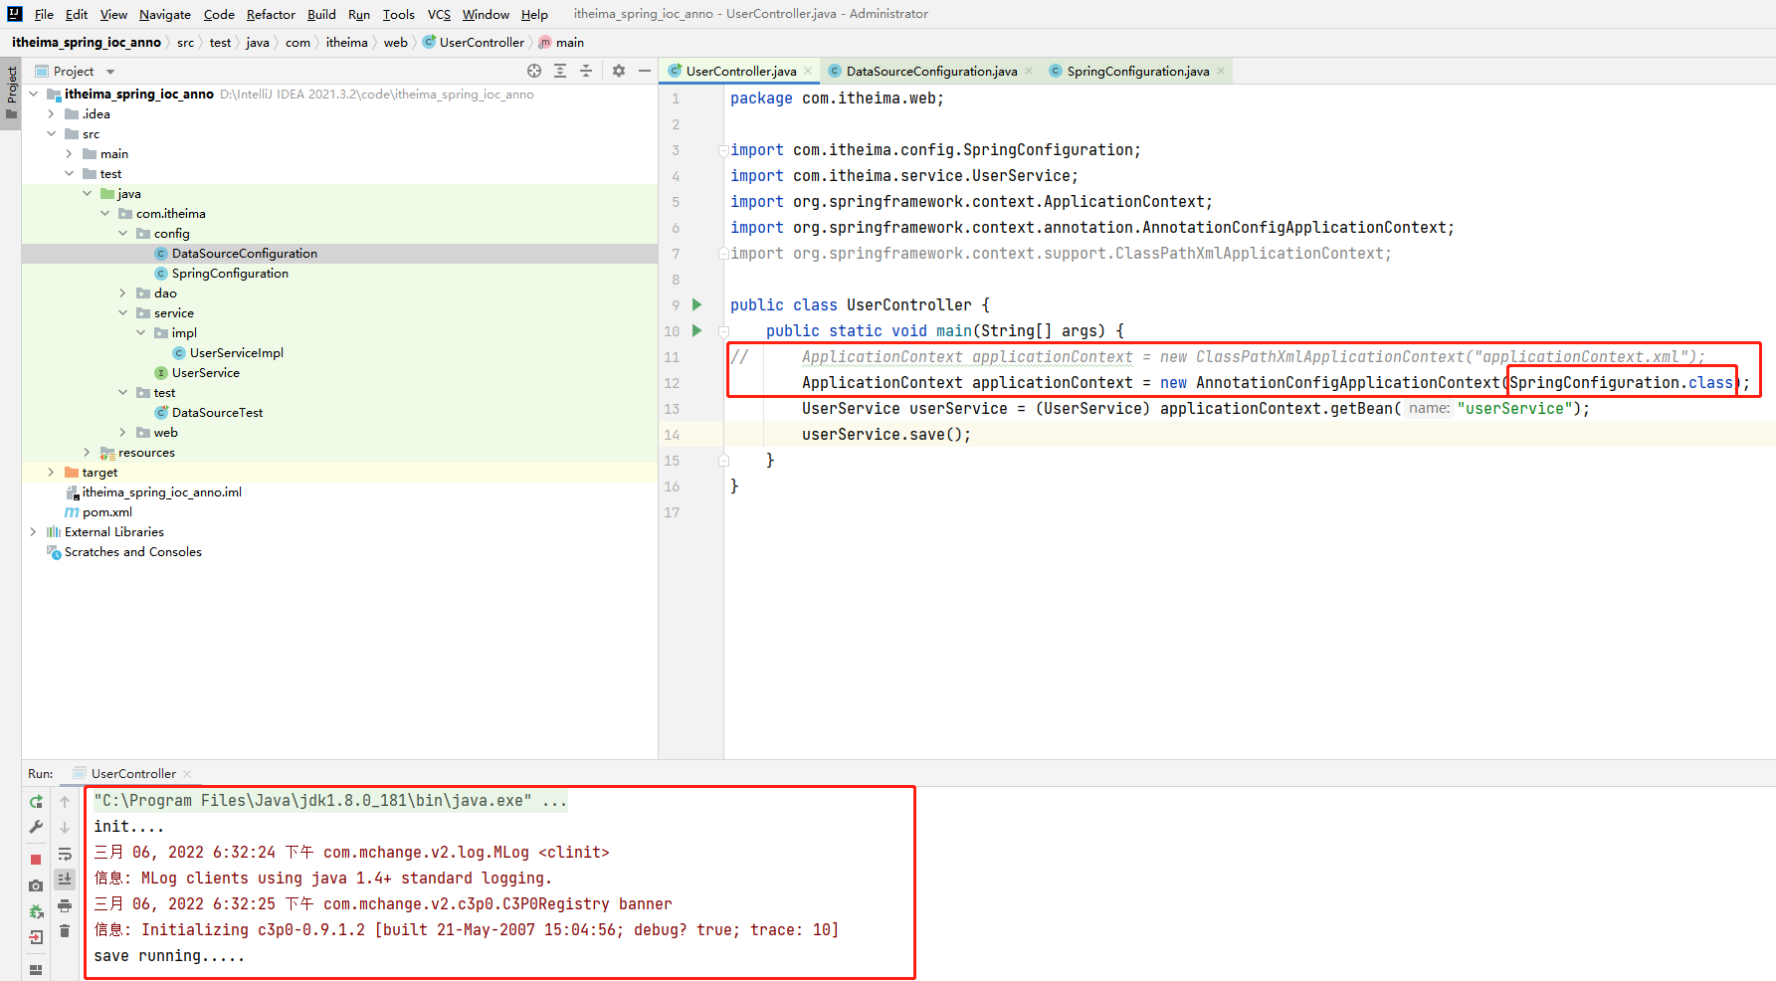The width and height of the screenshot is (1776, 981).
Task: Click the restore layout icon in Run panel
Action: [x=36, y=969]
